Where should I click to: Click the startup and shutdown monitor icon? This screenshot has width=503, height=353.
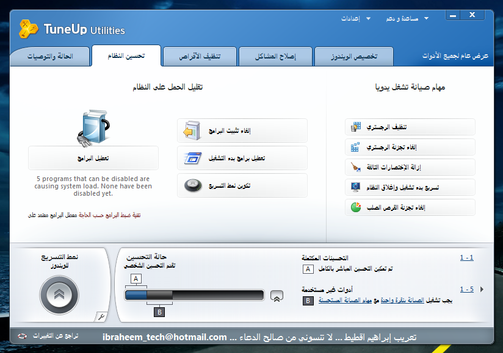tap(355, 187)
